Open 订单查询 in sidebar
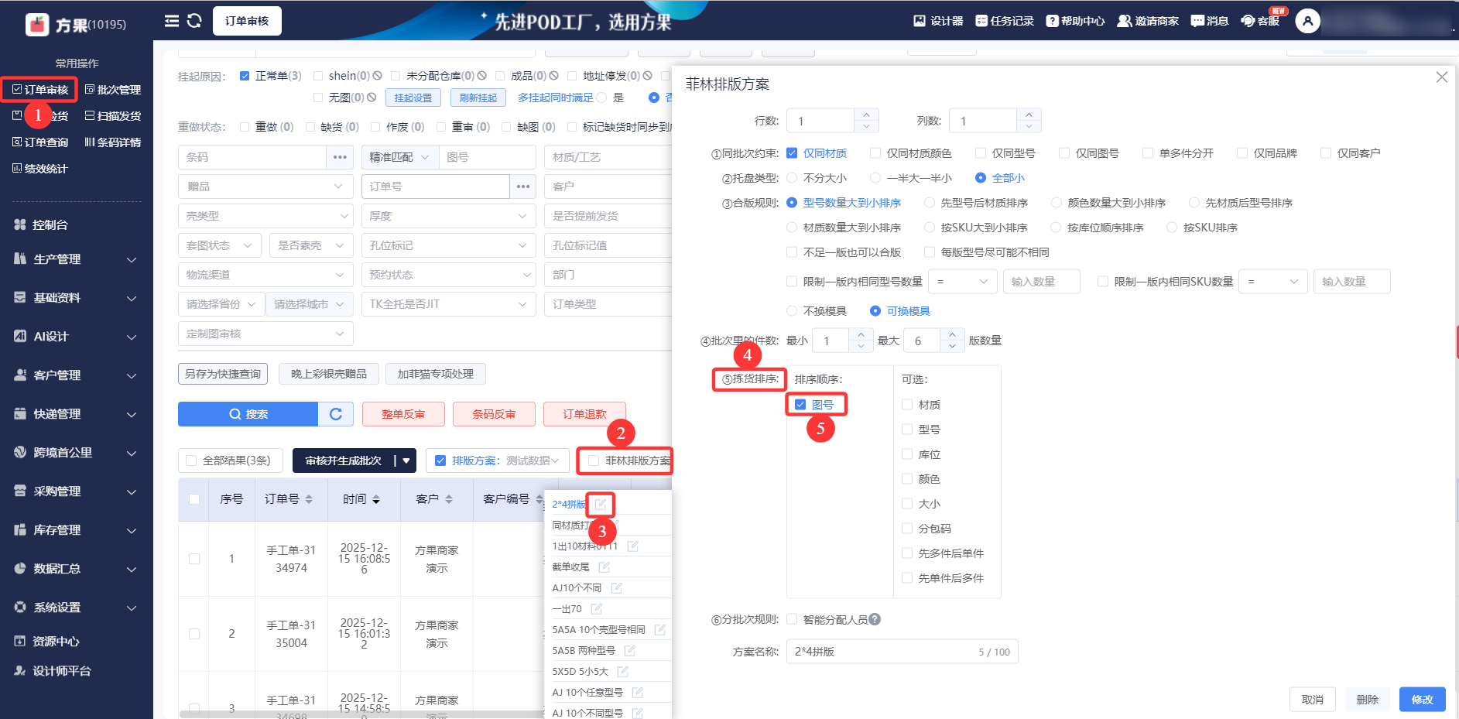1459x719 pixels. pyautogui.click(x=40, y=142)
